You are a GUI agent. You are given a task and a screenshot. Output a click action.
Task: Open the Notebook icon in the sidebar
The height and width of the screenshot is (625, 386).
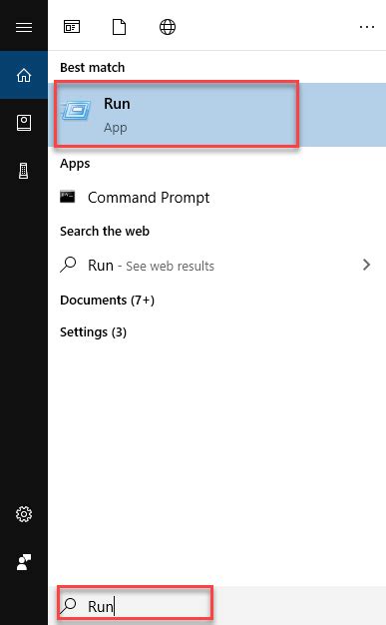click(24, 123)
